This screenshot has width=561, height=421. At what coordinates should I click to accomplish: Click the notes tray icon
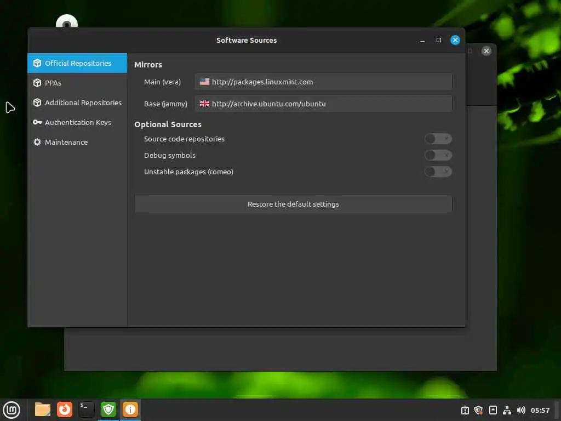coord(493,410)
